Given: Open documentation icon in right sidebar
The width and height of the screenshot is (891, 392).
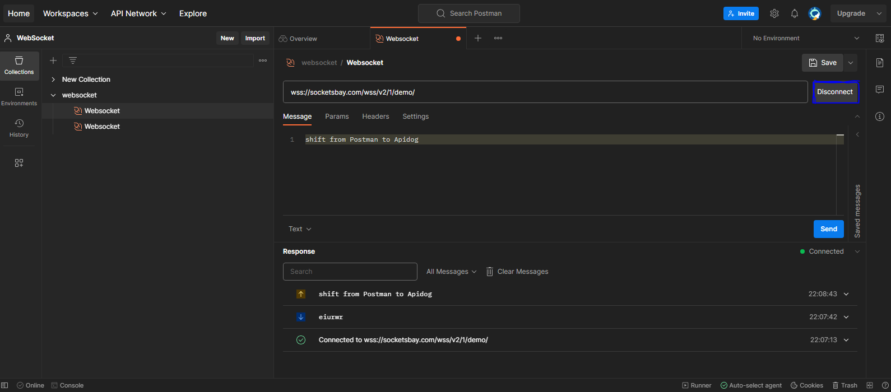Looking at the screenshot, I should click(880, 63).
